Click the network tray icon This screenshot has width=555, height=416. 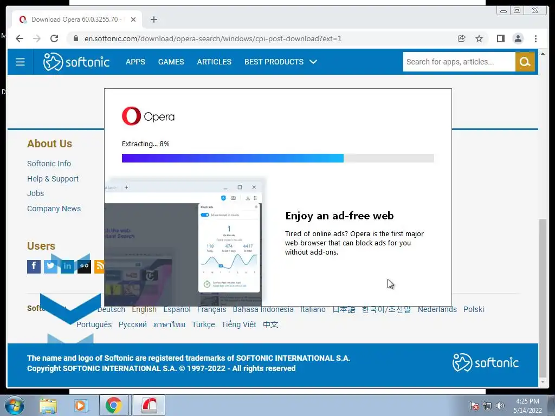click(x=487, y=406)
